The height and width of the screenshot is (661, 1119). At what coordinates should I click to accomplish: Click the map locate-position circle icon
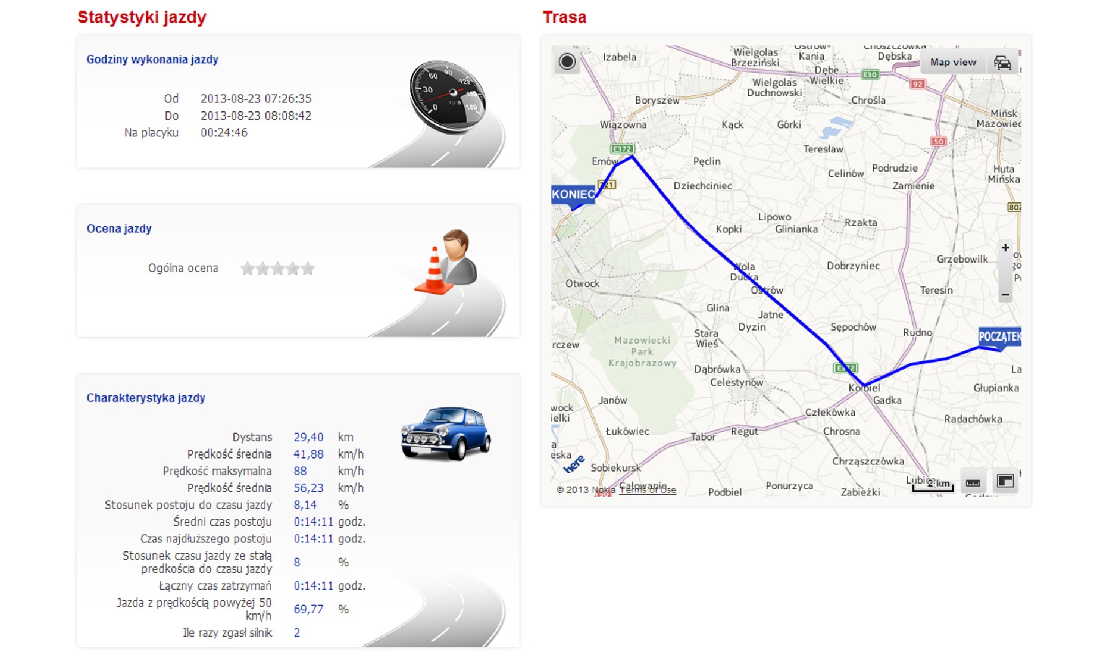567,61
